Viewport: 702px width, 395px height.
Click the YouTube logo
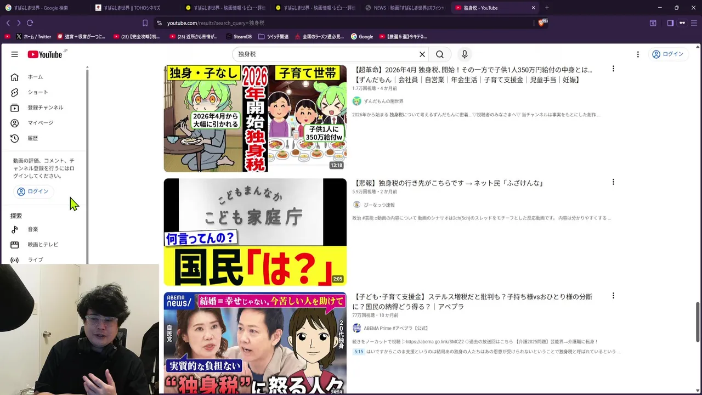point(45,54)
